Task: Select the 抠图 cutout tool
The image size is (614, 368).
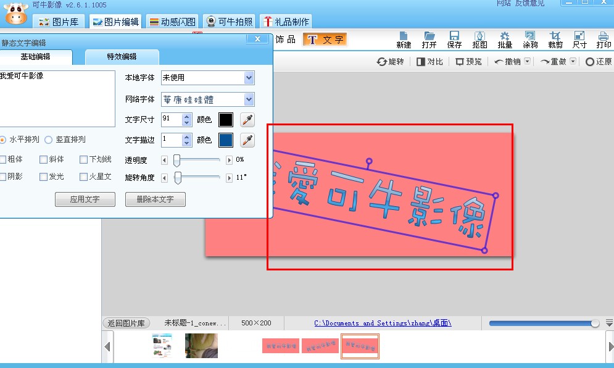Action: [x=479, y=40]
